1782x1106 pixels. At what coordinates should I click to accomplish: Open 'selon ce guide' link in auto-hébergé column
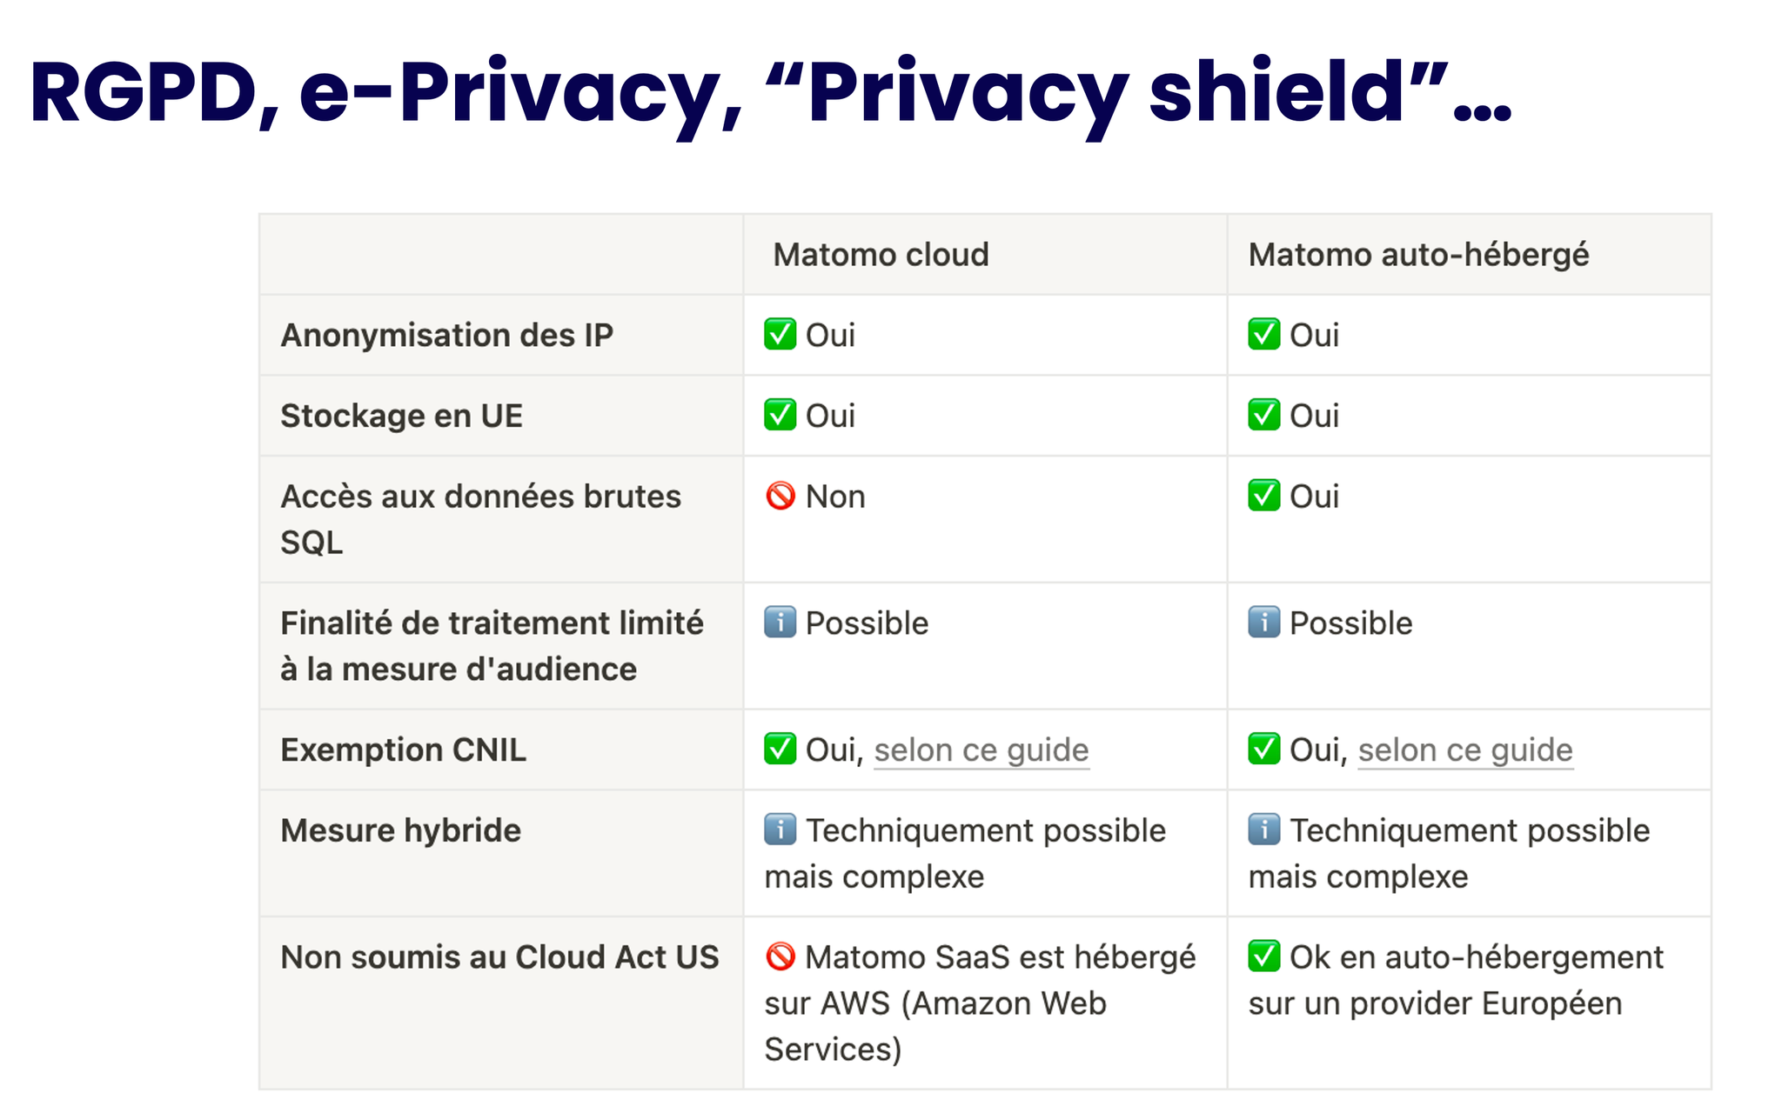click(x=1465, y=750)
